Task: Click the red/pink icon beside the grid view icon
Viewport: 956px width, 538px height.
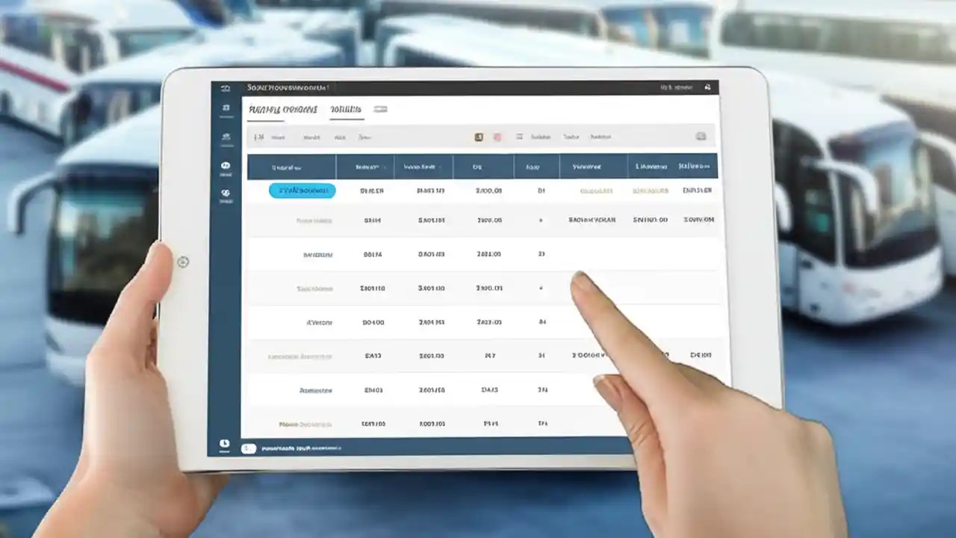Action: 497,137
